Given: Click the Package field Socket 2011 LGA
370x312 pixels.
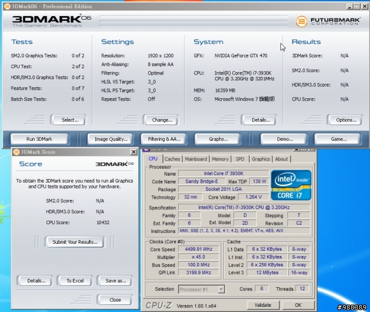Looking at the screenshot, I should [224, 189].
